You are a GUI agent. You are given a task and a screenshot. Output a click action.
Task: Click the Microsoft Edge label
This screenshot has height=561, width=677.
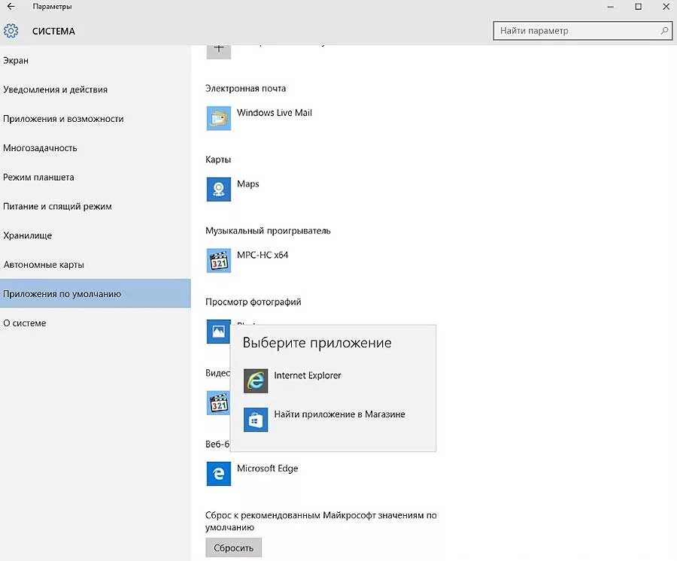pos(267,469)
